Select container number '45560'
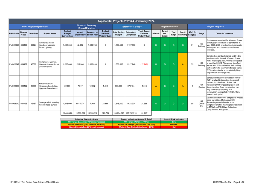The height and width of the screenshot is (192, 253). [33, 64]
